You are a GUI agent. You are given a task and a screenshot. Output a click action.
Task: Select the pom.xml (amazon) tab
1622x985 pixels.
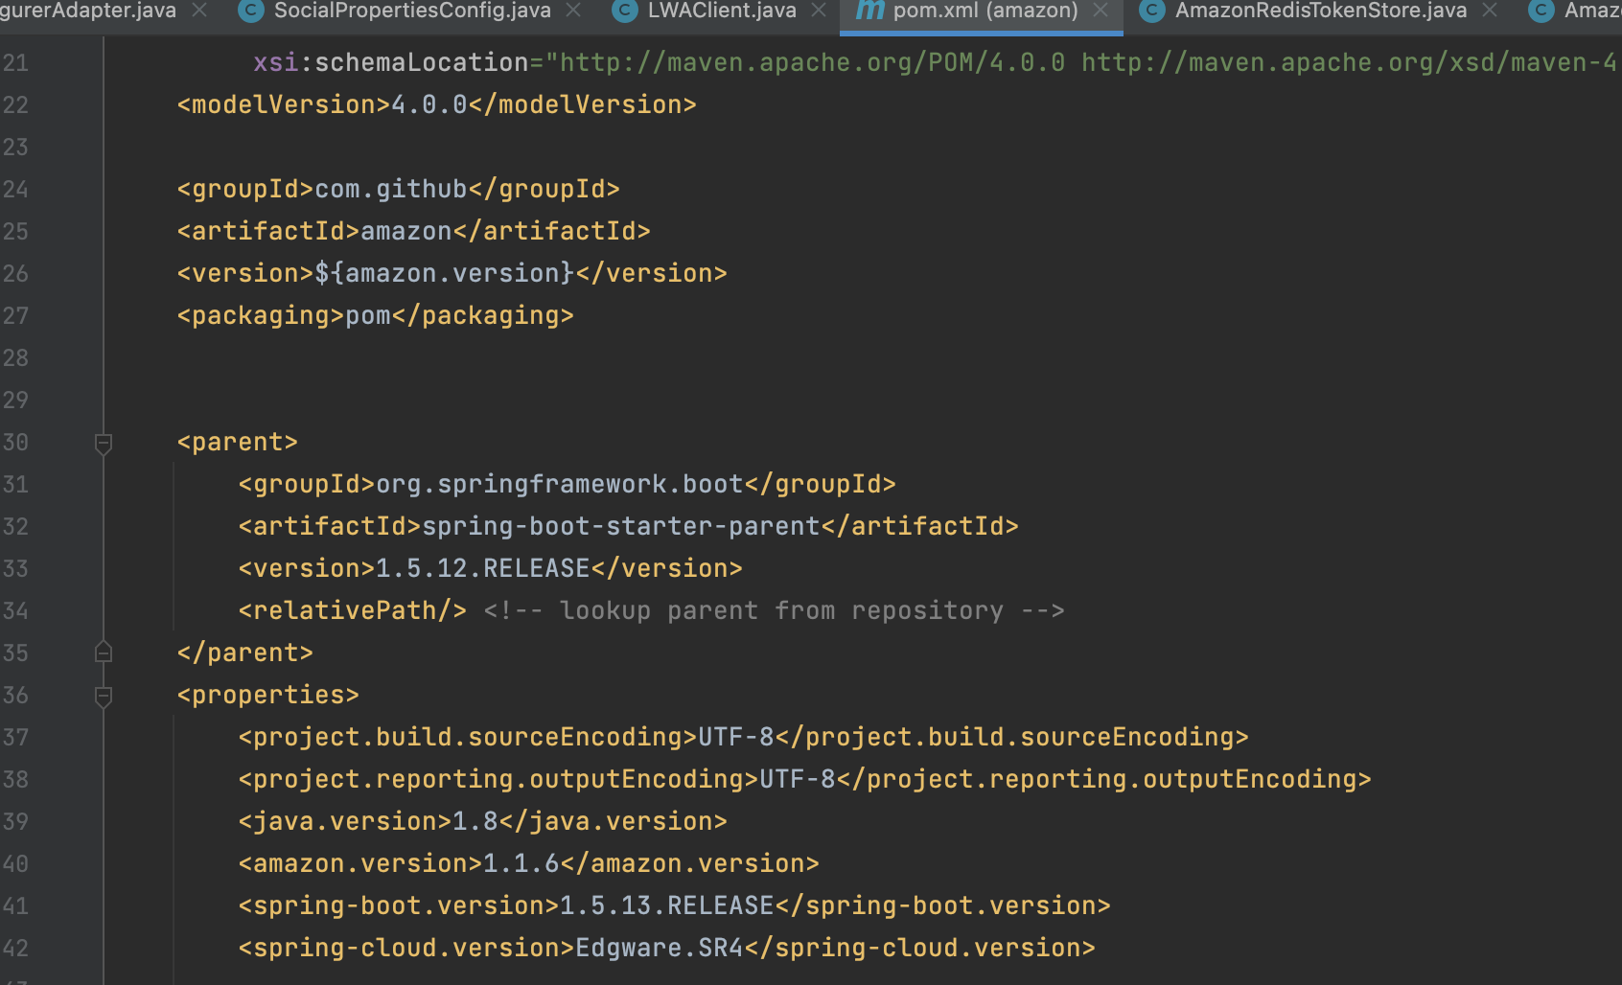coord(985,11)
